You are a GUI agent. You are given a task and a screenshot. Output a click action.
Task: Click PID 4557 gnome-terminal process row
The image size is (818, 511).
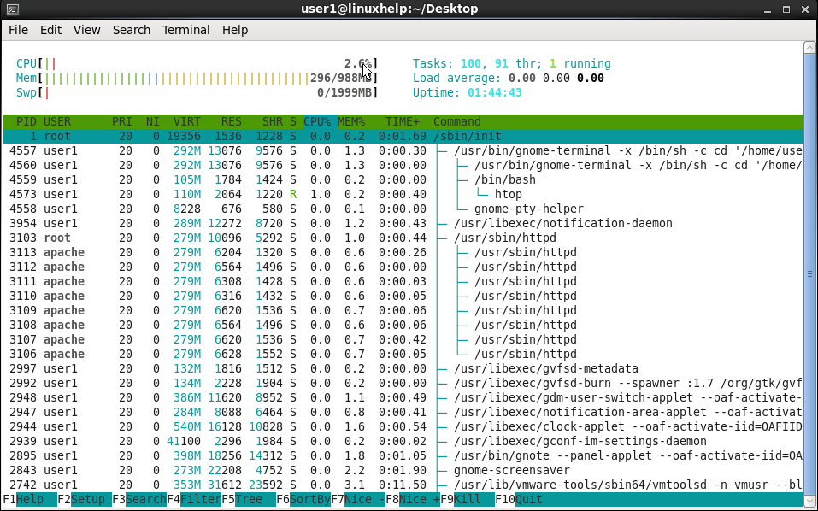pos(403,150)
